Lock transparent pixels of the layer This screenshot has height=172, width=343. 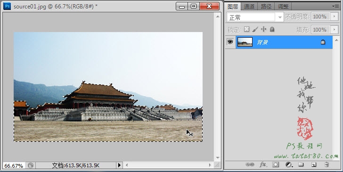246,29
